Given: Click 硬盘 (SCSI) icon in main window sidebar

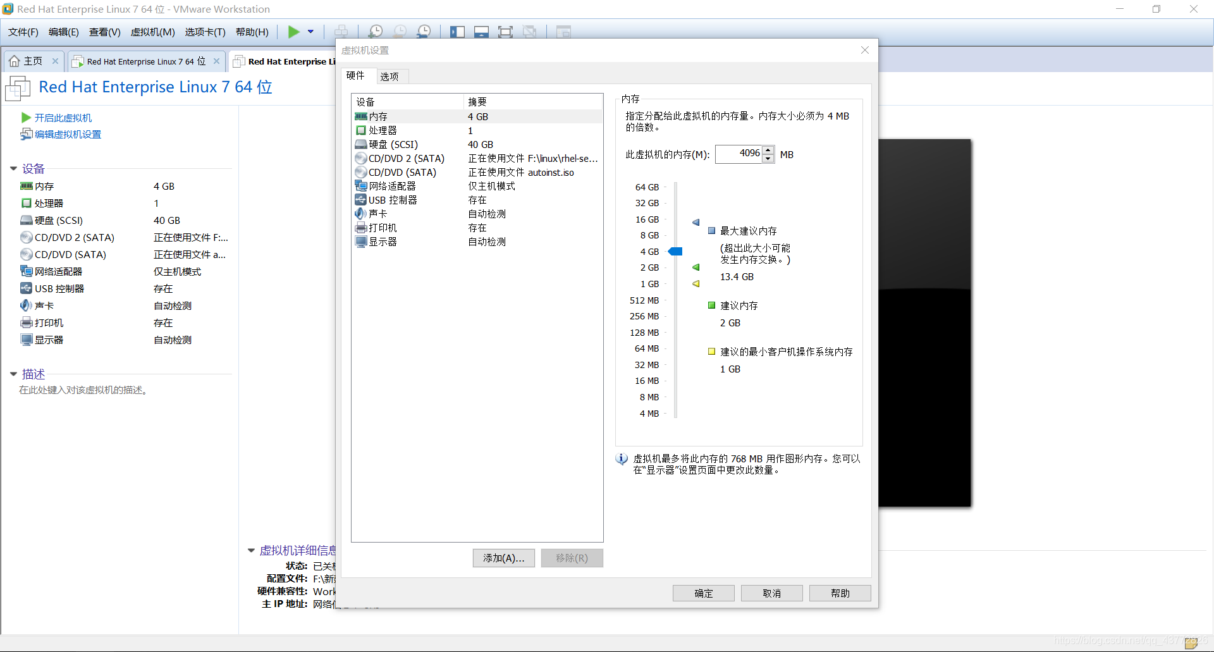Looking at the screenshot, I should tap(27, 220).
